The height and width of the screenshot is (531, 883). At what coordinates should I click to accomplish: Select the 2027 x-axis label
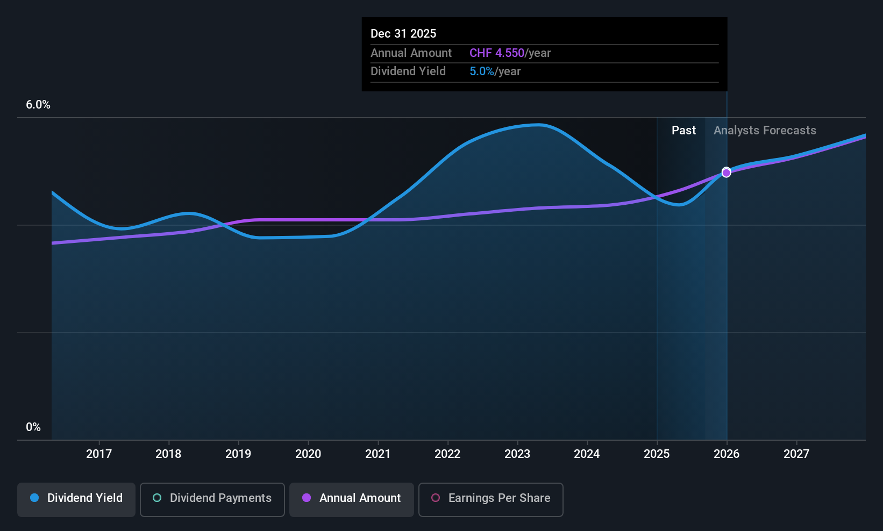click(x=796, y=454)
